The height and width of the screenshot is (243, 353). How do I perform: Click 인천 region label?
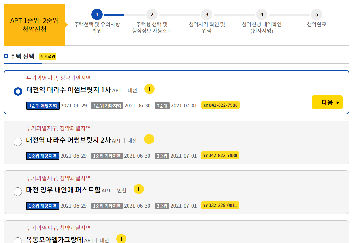coord(122,191)
